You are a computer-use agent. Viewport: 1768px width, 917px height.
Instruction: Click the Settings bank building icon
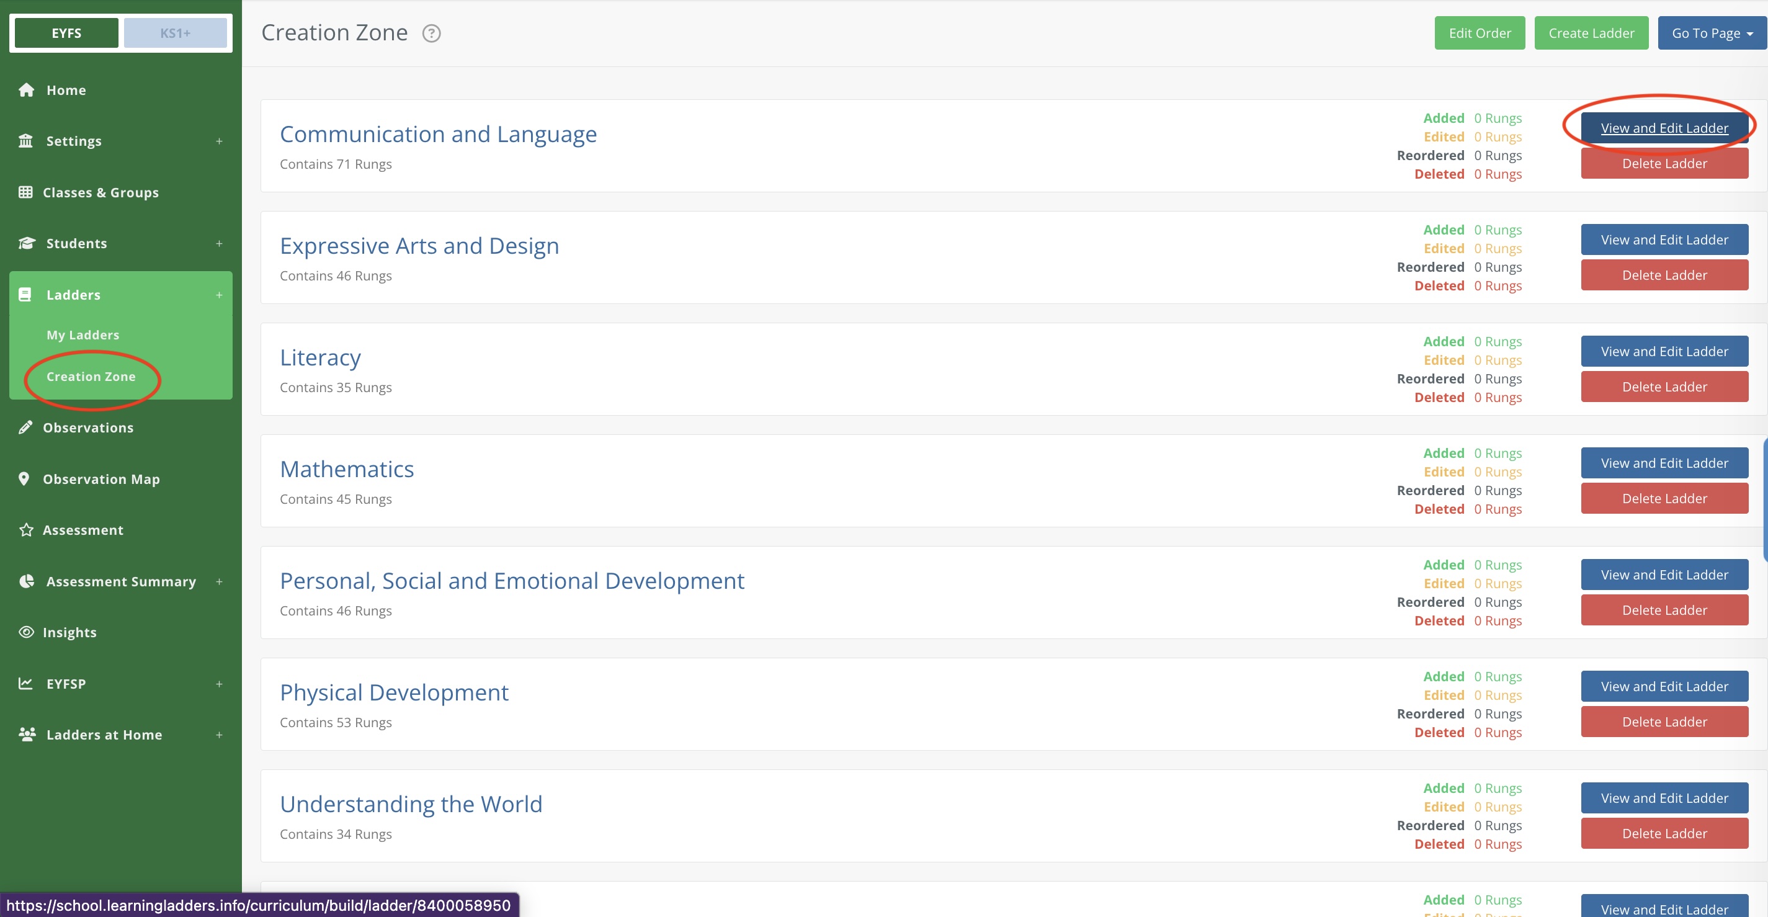(26, 141)
